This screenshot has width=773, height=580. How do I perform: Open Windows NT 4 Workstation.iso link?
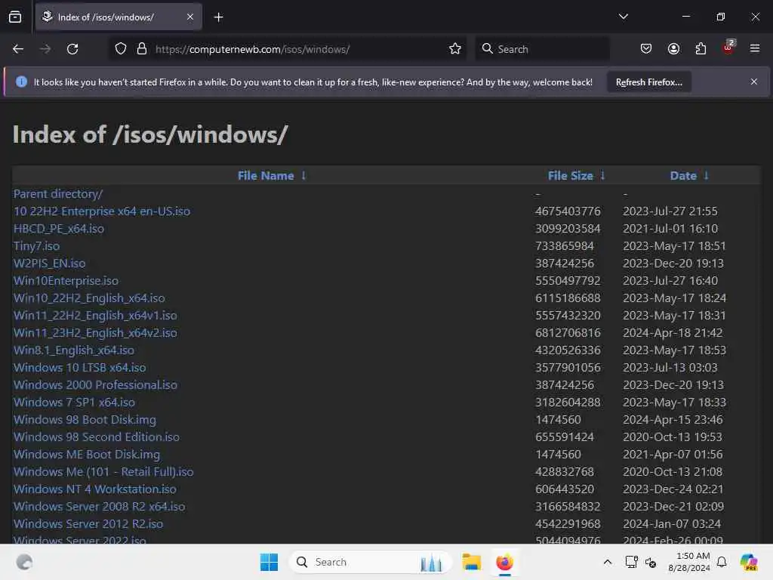[x=94, y=489]
